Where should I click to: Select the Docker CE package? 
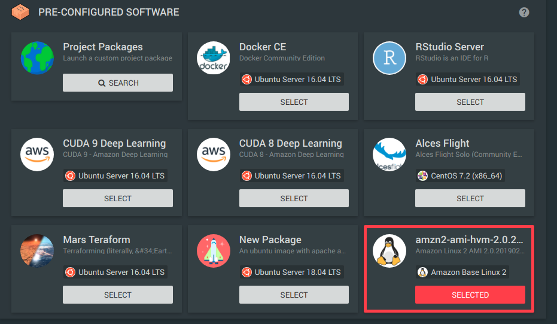click(294, 102)
